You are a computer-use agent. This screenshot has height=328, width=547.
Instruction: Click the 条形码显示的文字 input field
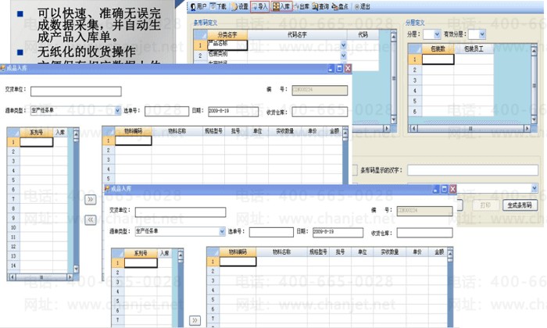[473, 170]
